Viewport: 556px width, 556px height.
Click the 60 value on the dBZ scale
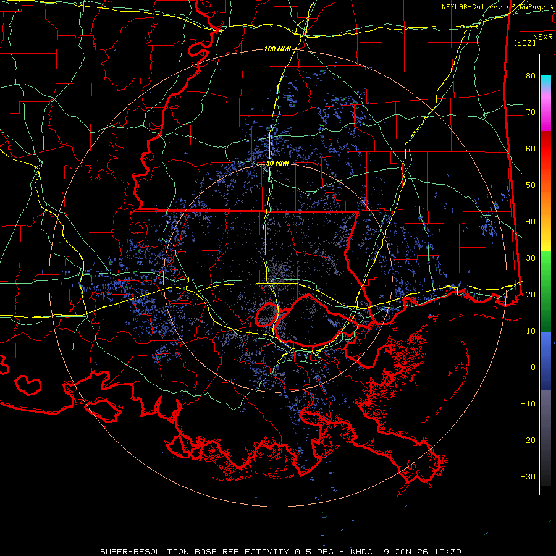point(531,149)
